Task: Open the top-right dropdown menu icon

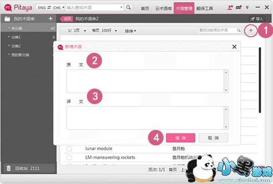Action: 247,7
